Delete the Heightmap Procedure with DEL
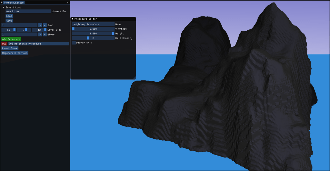330x171 pixels. [4, 44]
